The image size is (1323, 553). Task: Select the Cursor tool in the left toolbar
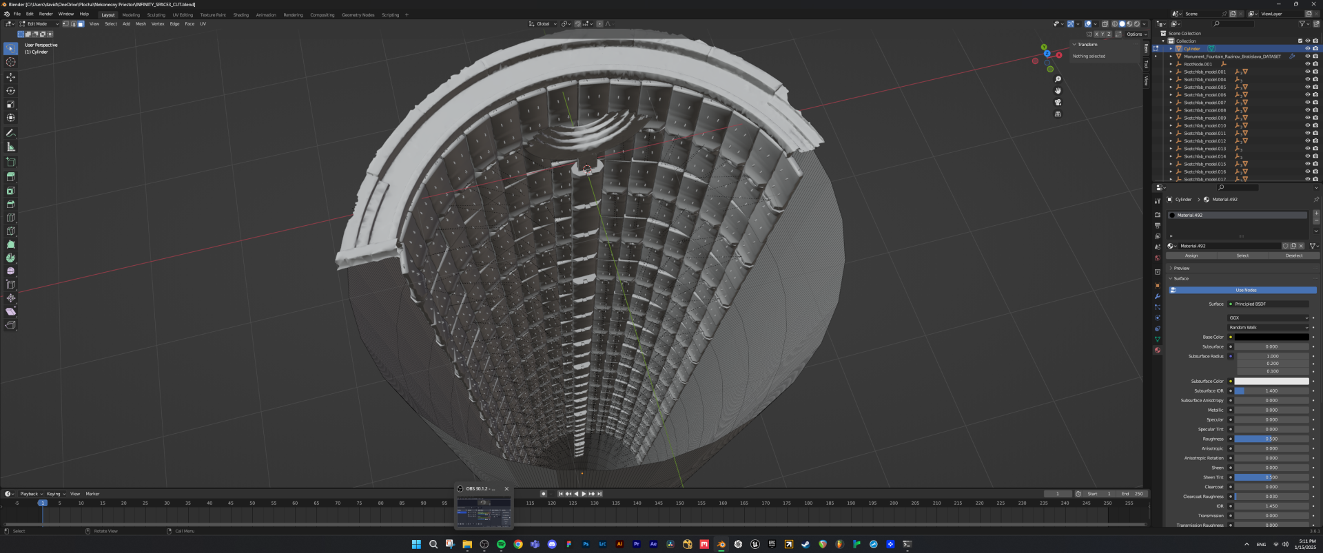tap(10, 62)
